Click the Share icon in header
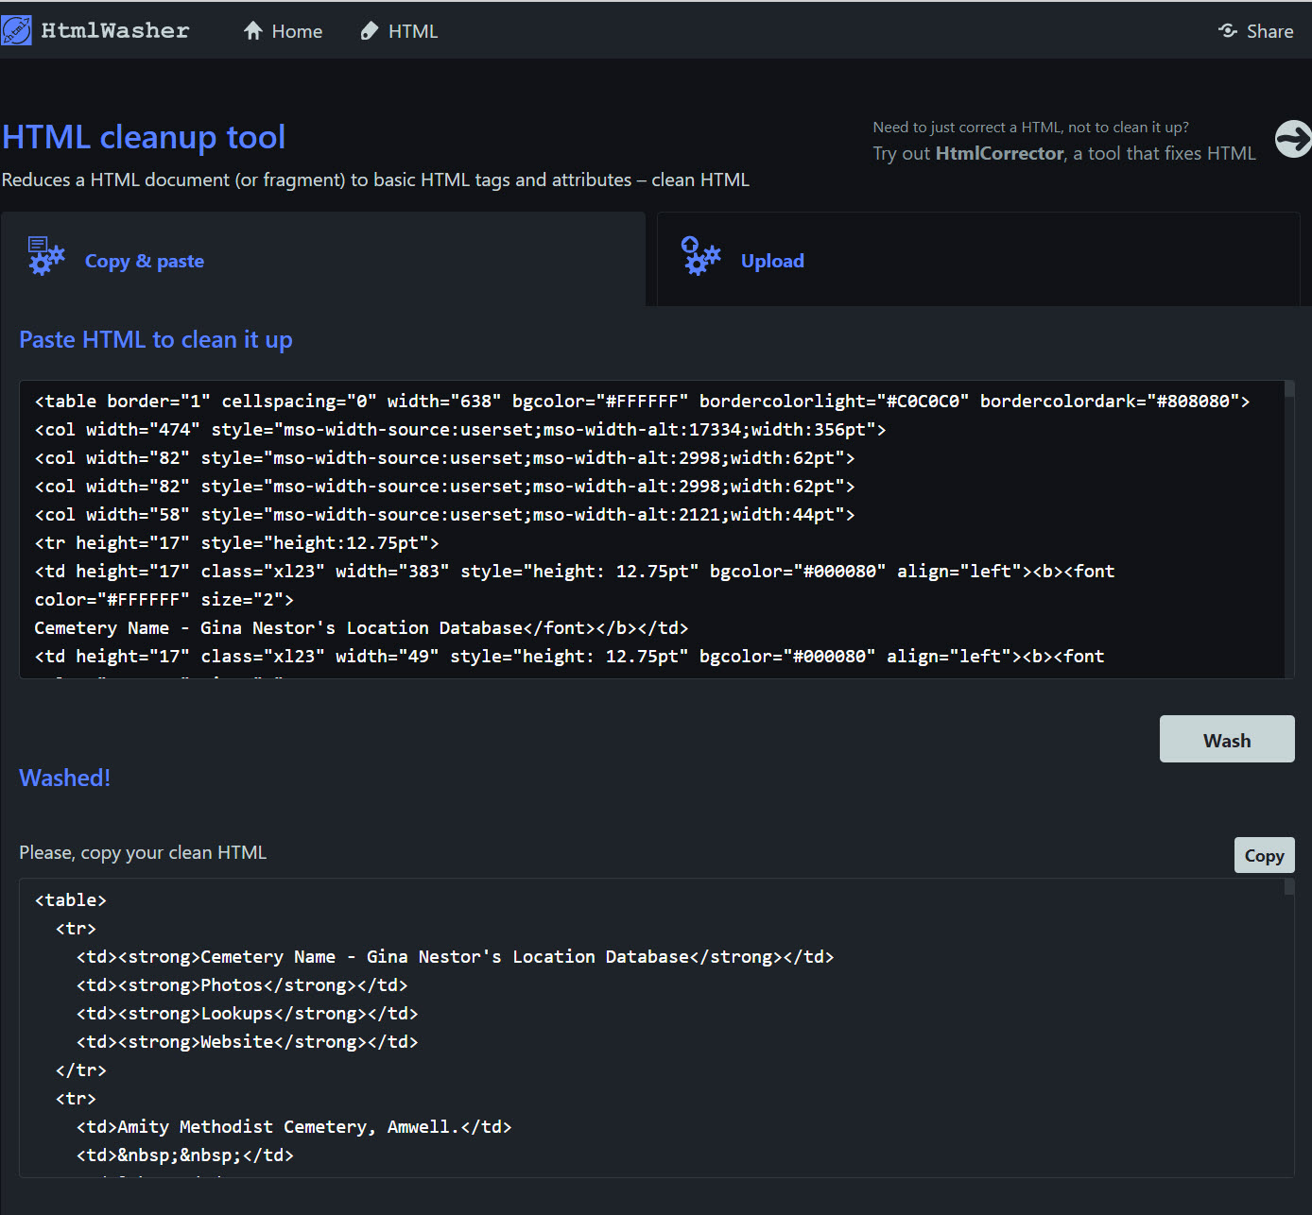Screen dimensions: 1312x1215 (x=1228, y=31)
